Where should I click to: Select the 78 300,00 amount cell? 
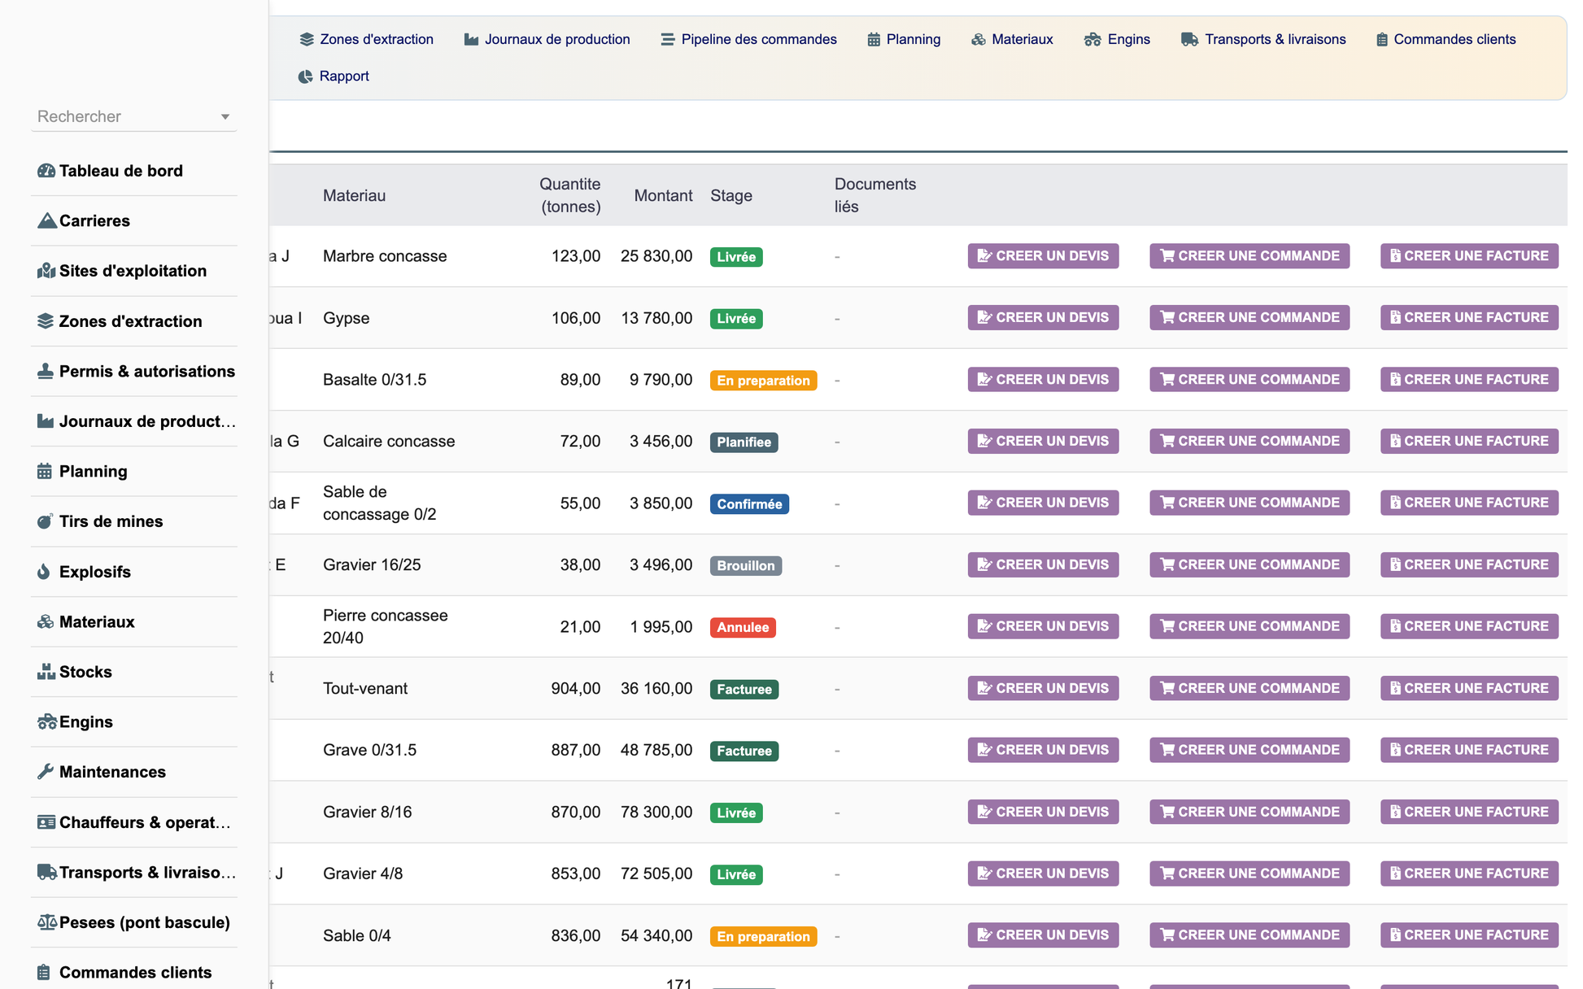pos(656,812)
